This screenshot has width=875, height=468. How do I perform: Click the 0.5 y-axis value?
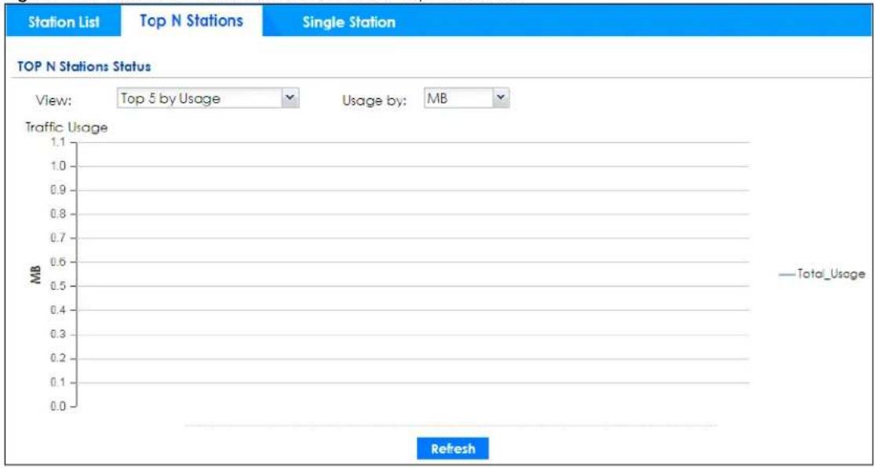[59, 286]
